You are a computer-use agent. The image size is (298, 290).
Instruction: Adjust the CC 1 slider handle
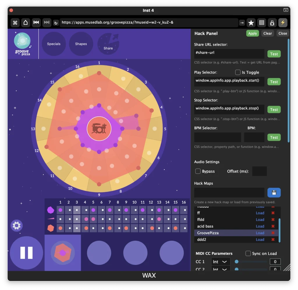point(237,261)
